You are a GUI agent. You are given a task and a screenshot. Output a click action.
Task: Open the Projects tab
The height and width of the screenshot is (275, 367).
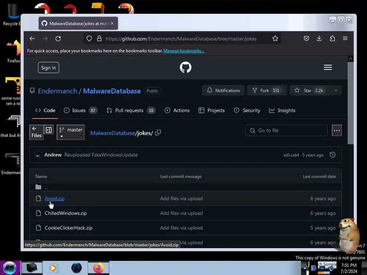click(x=211, y=110)
